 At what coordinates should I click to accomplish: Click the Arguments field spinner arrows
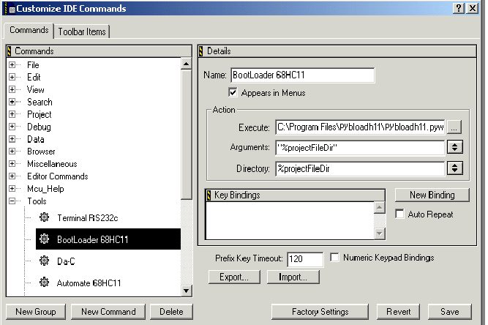coord(454,147)
